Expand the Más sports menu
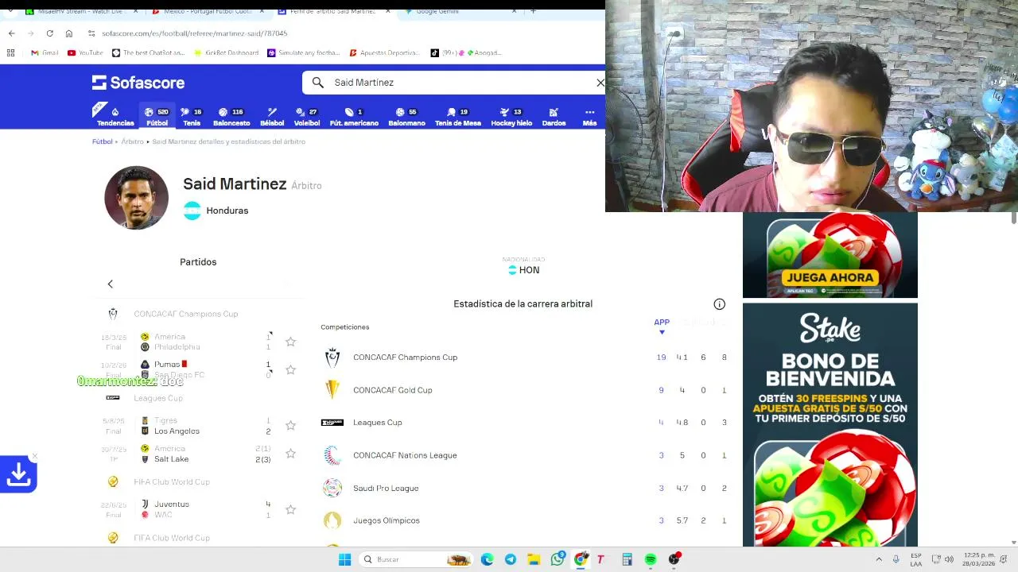The height and width of the screenshot is (572, 1018). click(589, 116)
